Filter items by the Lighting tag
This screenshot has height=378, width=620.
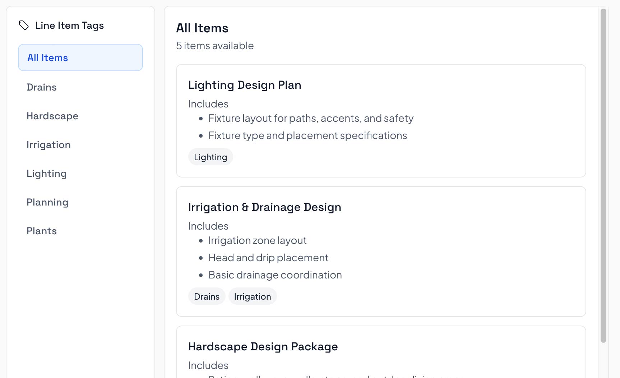pos(46,173)
